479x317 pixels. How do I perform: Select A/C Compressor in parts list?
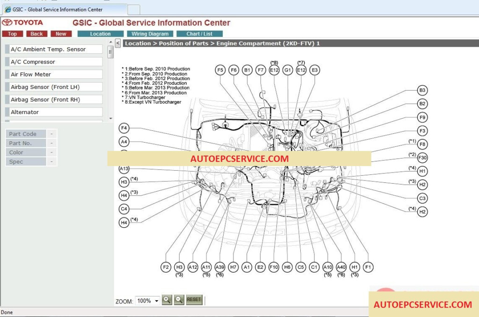54,62
